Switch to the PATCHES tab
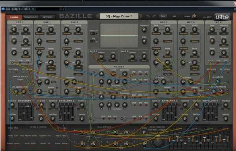The width and height of the screenshot is (236, 151). [x=48, y=17]
